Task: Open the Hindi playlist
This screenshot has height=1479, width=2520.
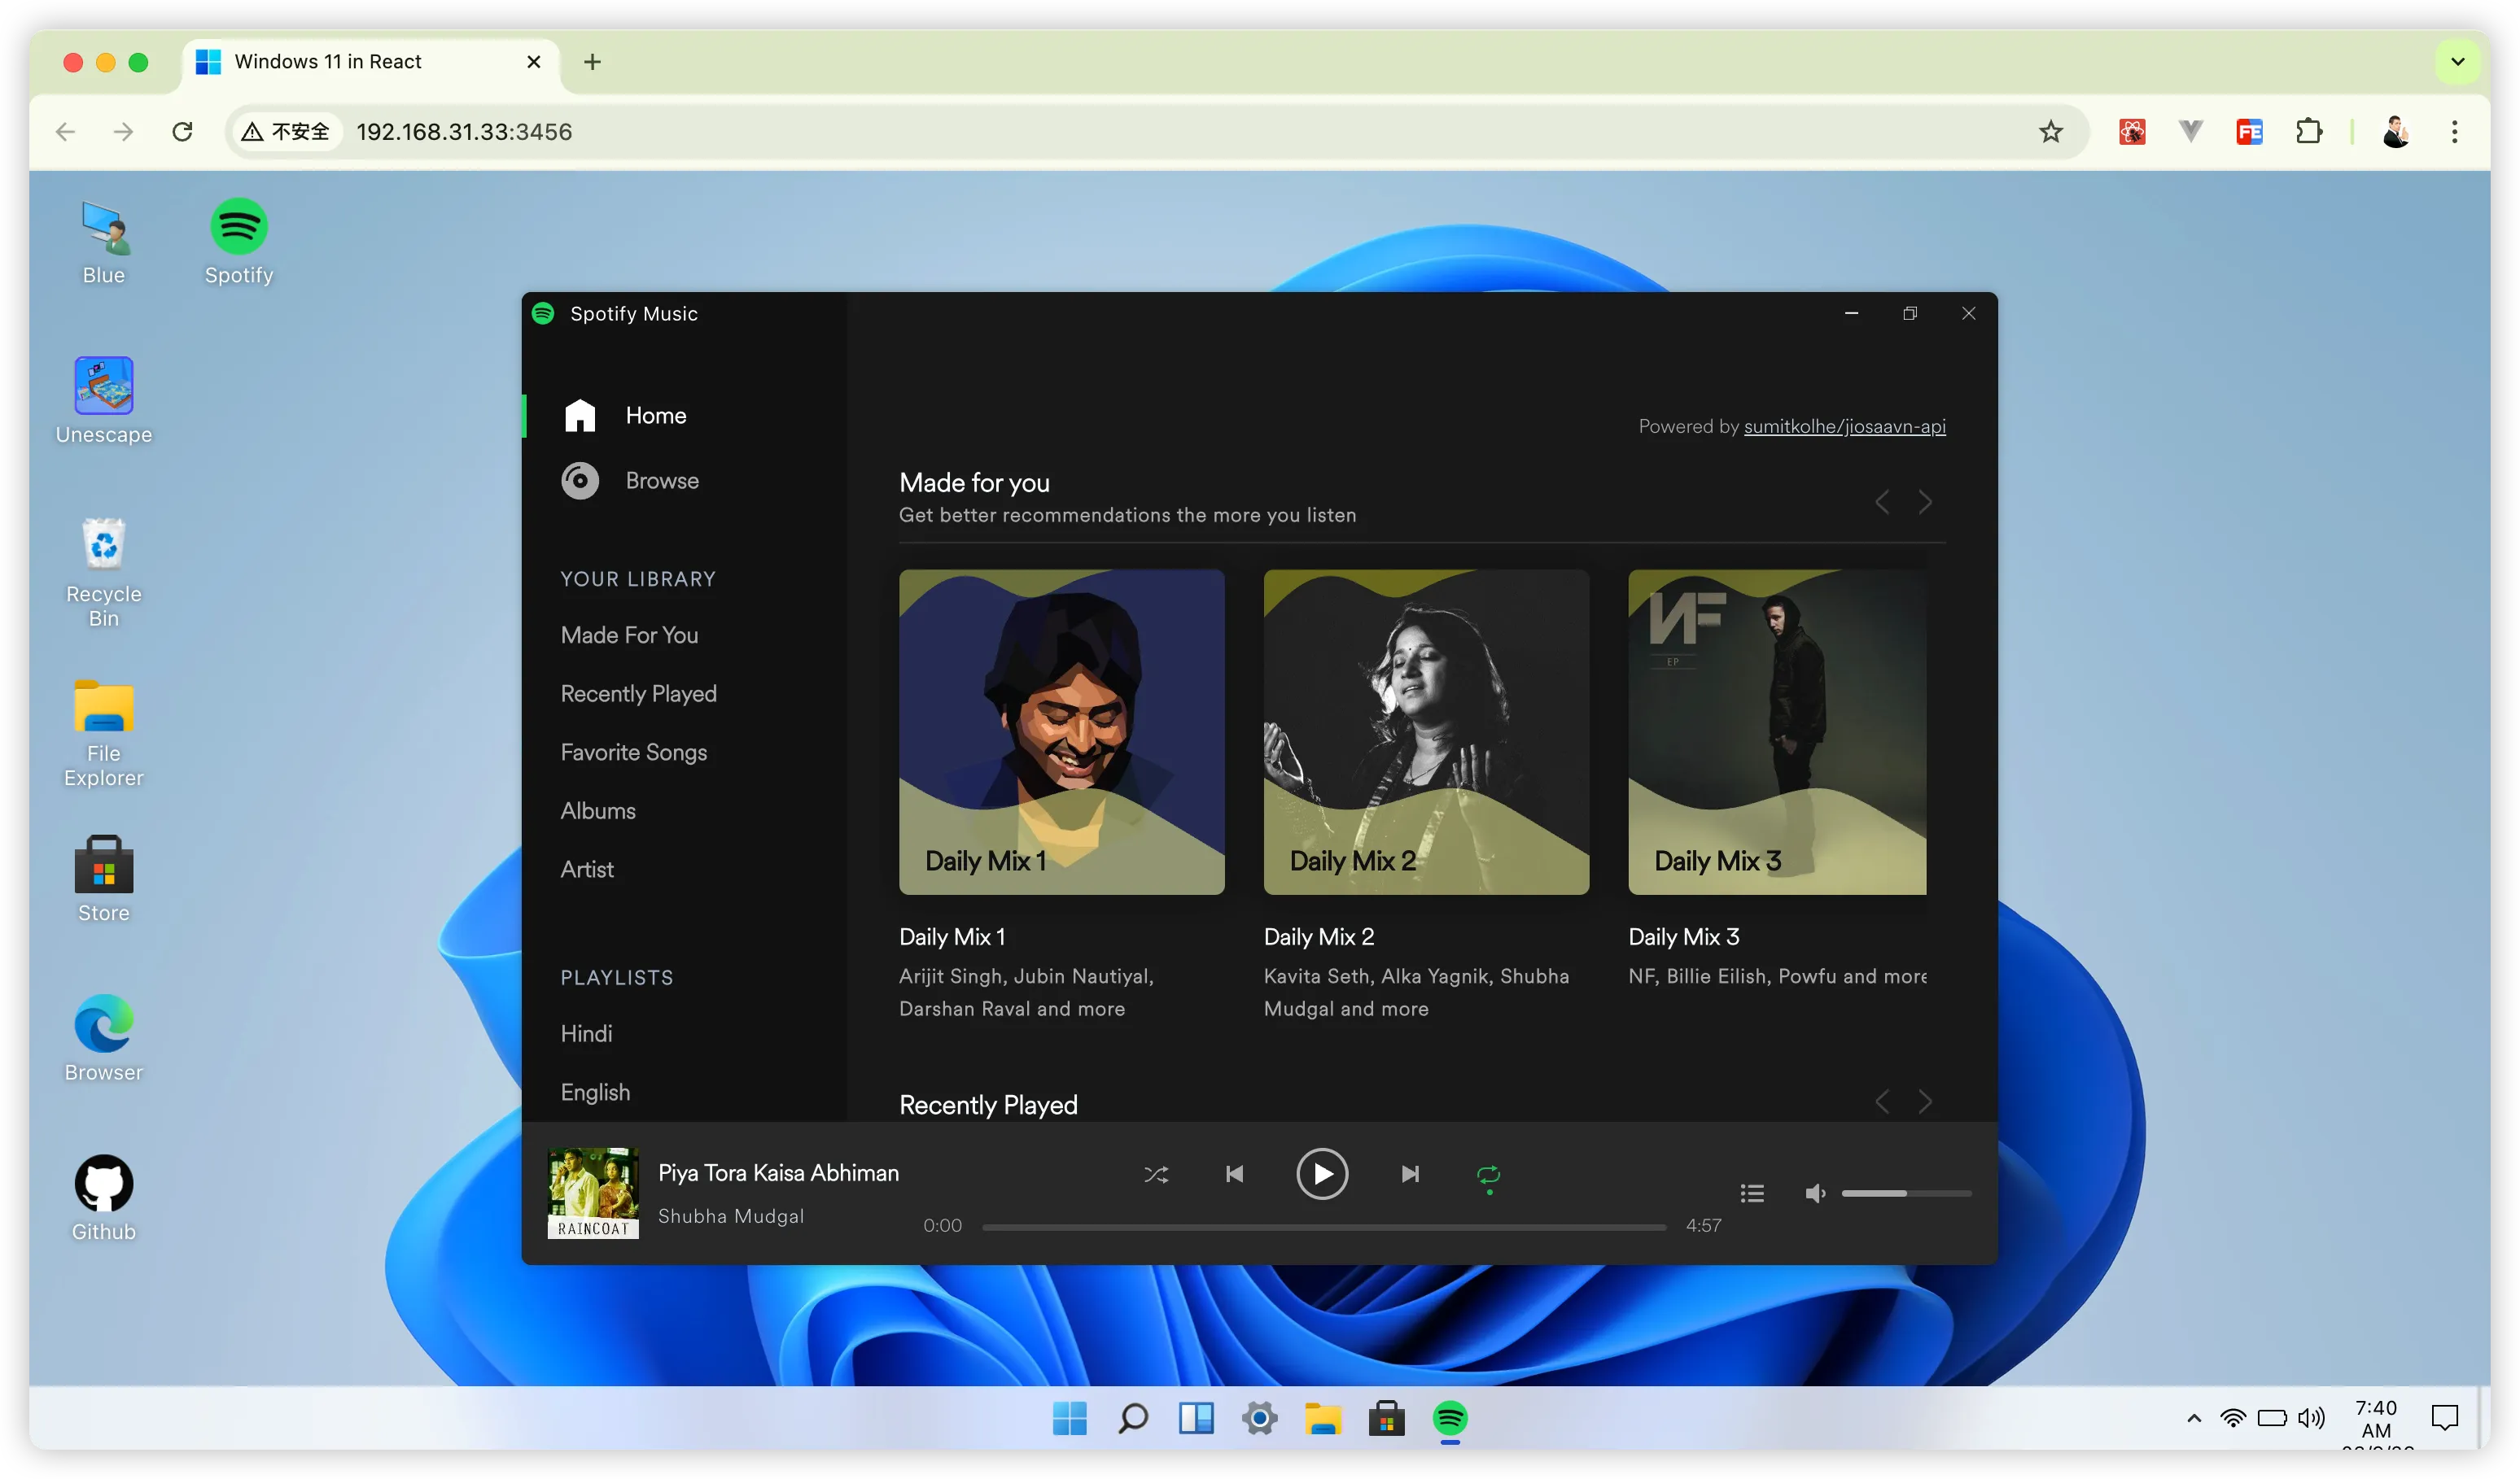Action: point(586,1033)
